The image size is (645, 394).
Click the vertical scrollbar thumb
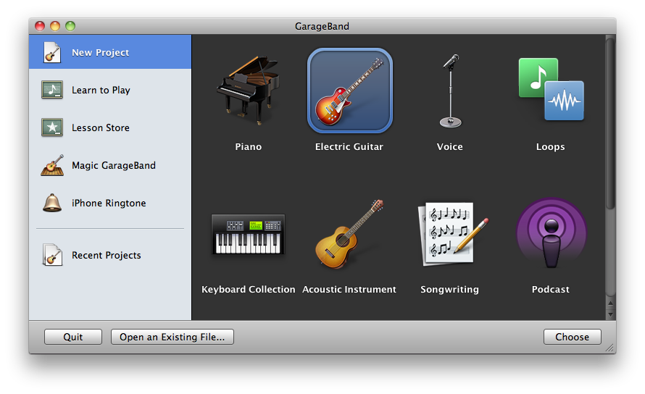click(610, 123)
